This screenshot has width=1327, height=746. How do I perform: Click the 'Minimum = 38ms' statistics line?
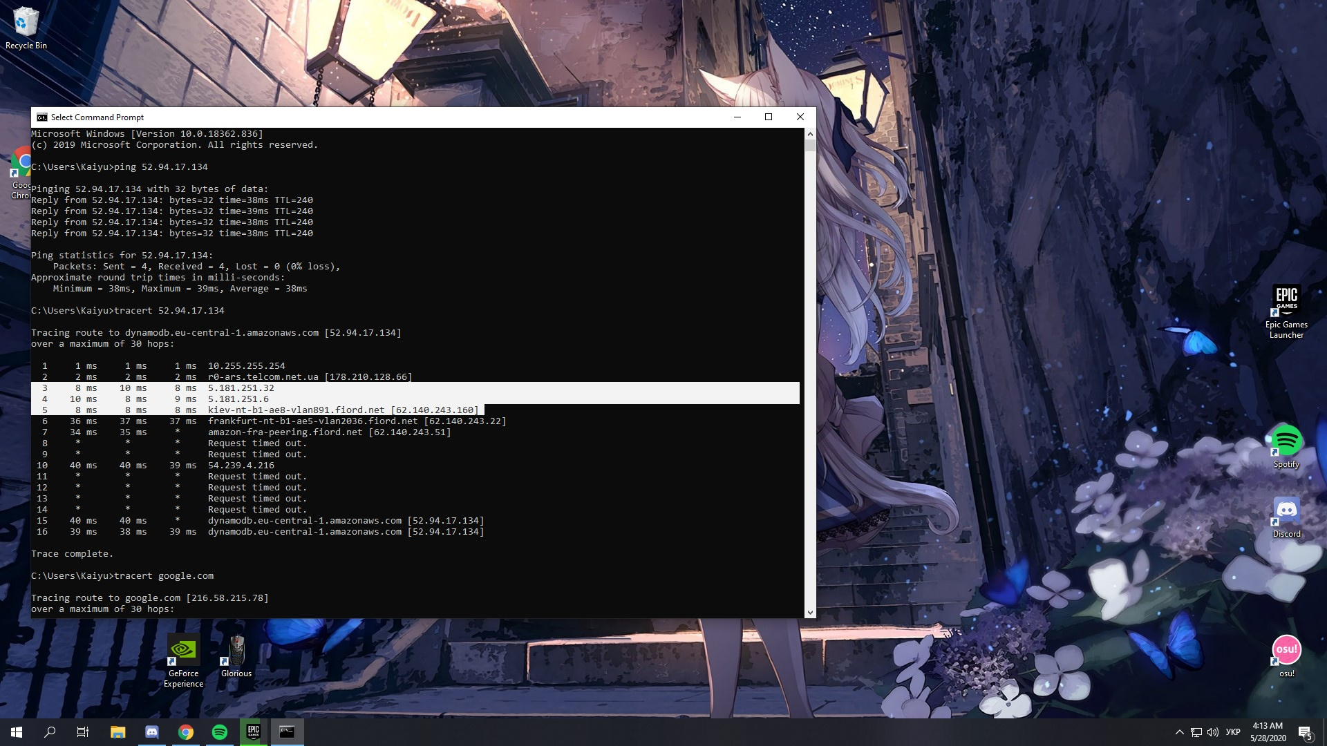coord(180,289)
